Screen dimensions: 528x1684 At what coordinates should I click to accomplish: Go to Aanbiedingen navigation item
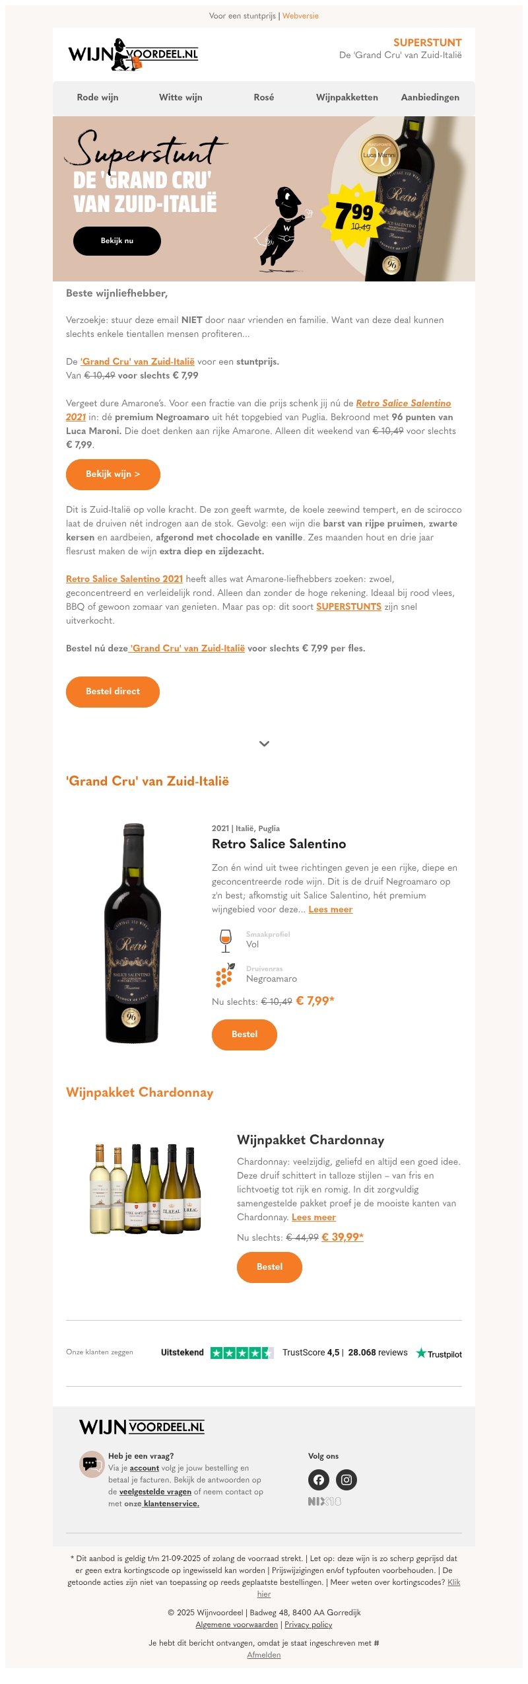coord(430,97)
